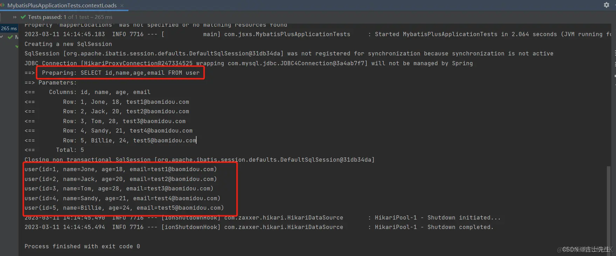The height and width of the screenshot is (256, 616).
Task: Open the run panel settings gear
Action: click(607, 5)
